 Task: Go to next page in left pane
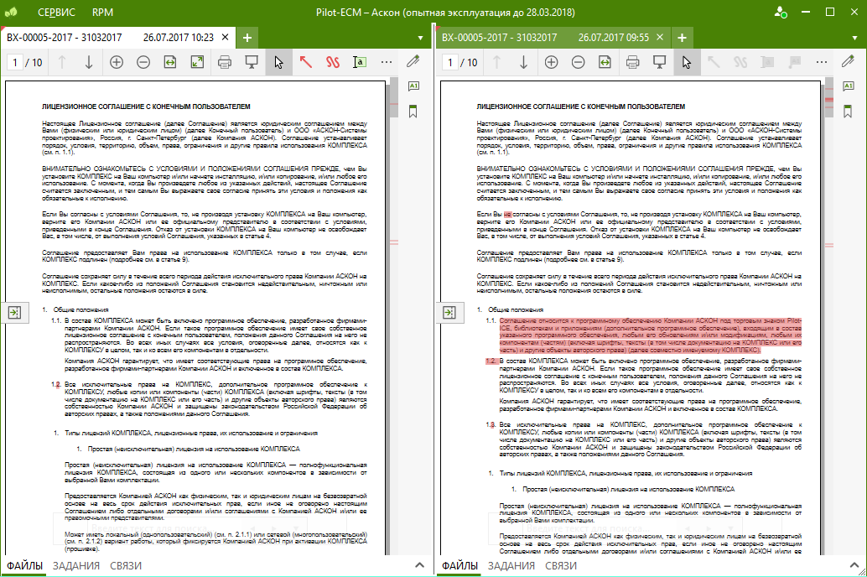89,62
